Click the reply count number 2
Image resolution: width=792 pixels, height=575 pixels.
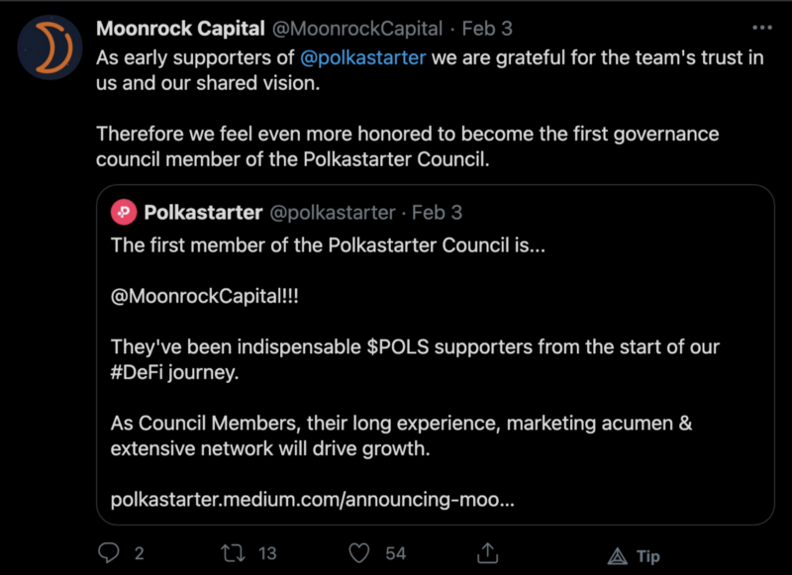pyautogui.click(x=139, y=553)
